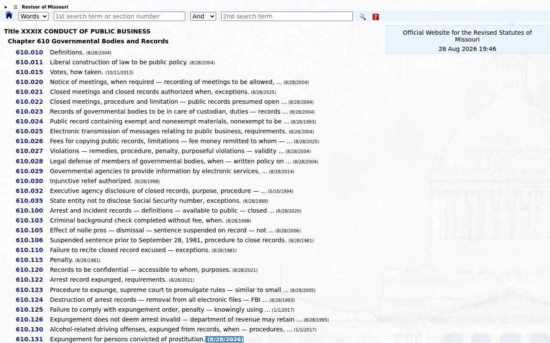Open section 610.010 Definitions

30,52
